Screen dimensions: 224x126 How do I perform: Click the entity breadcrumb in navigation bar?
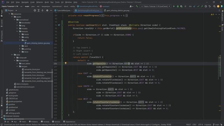point(72,6)
